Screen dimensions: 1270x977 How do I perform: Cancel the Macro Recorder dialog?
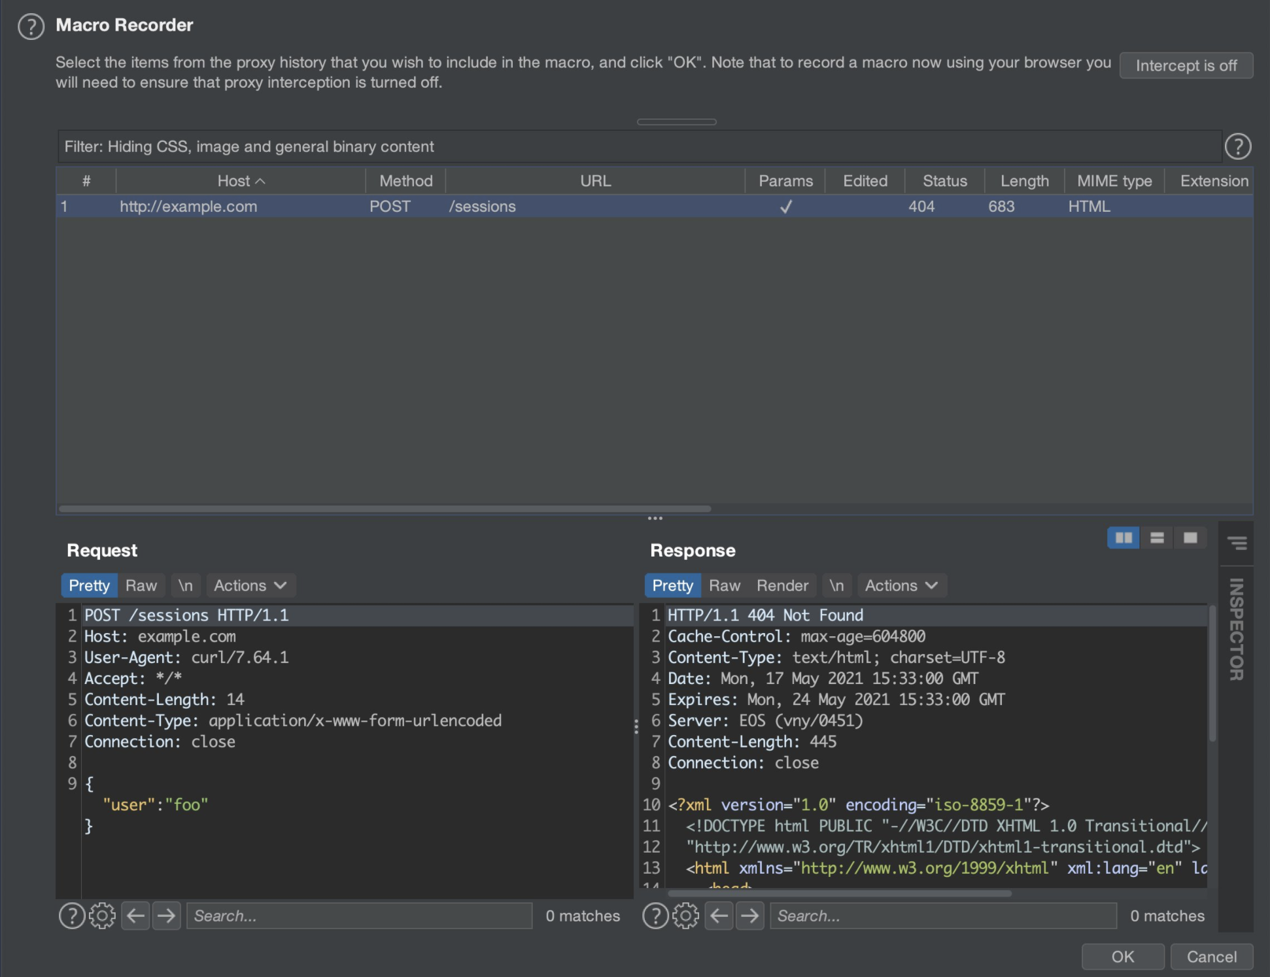point(1211,957)
